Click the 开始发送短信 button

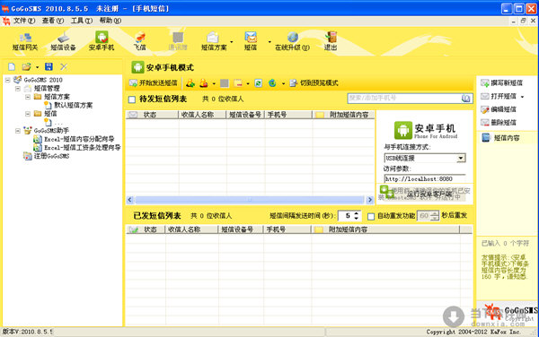coord(154,83)
